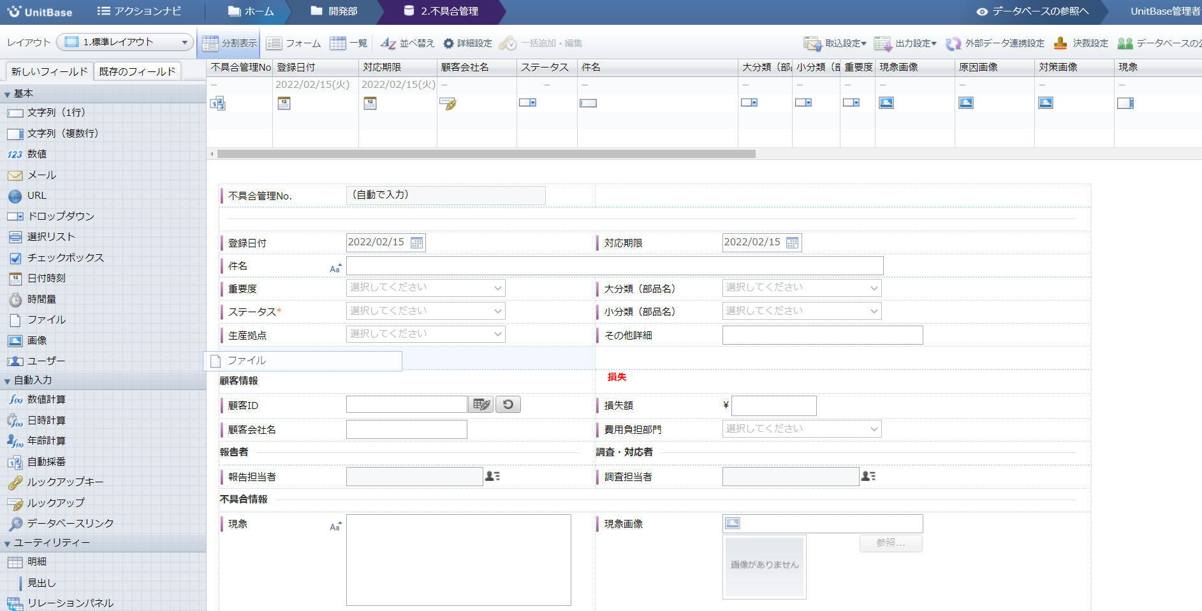The width and height of the screenshot is (1202, 611).
Task: Switch to フォーム view
Action: click(294, 43)
